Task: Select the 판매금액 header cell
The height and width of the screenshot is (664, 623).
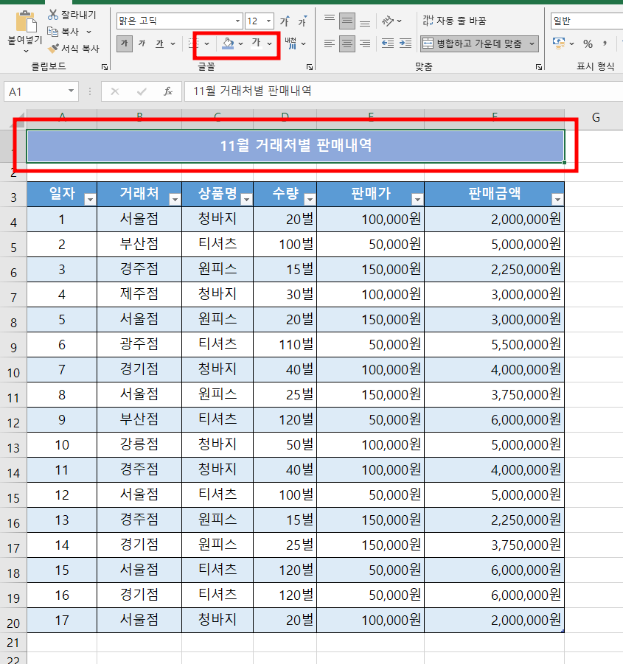Action: coord(494,194)
